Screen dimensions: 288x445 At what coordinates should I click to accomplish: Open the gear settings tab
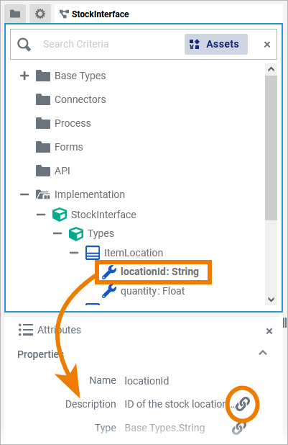click(40, 14)
